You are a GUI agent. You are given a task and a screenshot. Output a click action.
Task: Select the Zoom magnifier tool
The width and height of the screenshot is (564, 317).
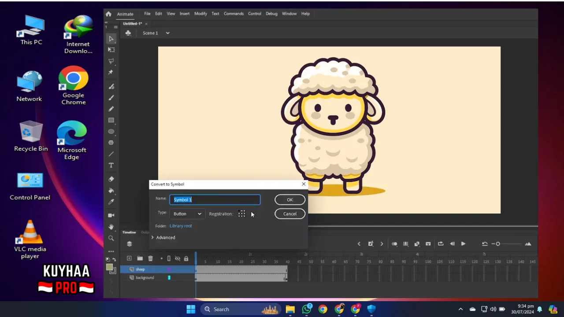tap(111, 238)
